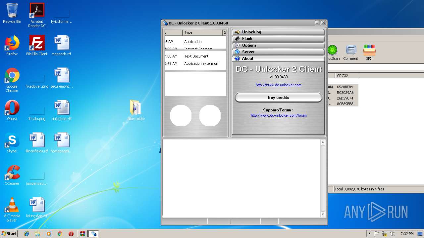Image resolution: width=424 pixels, height=238 pixels.
Task: Open Acrobat Reader DC desktop shortcut
Action: 37,15
